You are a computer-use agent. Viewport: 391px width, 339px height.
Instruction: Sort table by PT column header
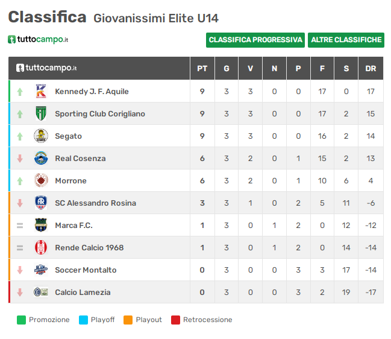tap(202, 68)
